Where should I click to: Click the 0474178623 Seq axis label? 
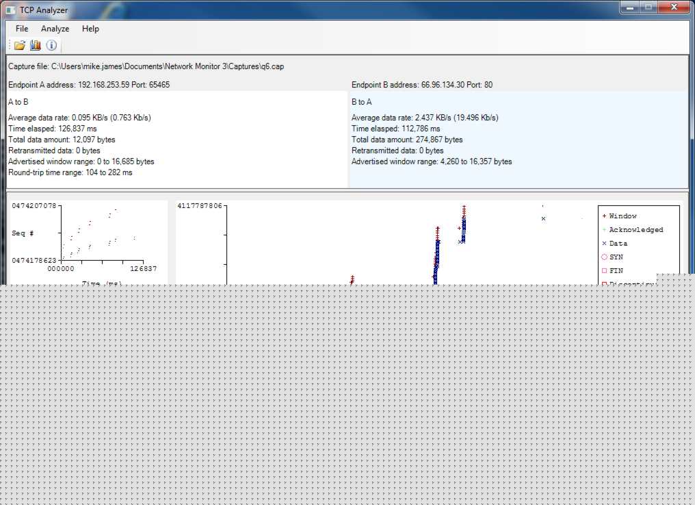(x=34, y=261)
